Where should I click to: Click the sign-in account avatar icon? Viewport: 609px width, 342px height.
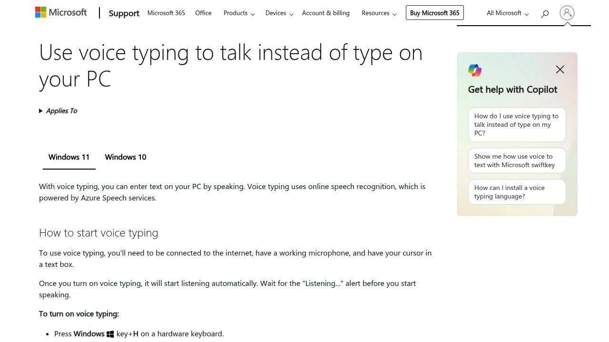pos(567,13)
